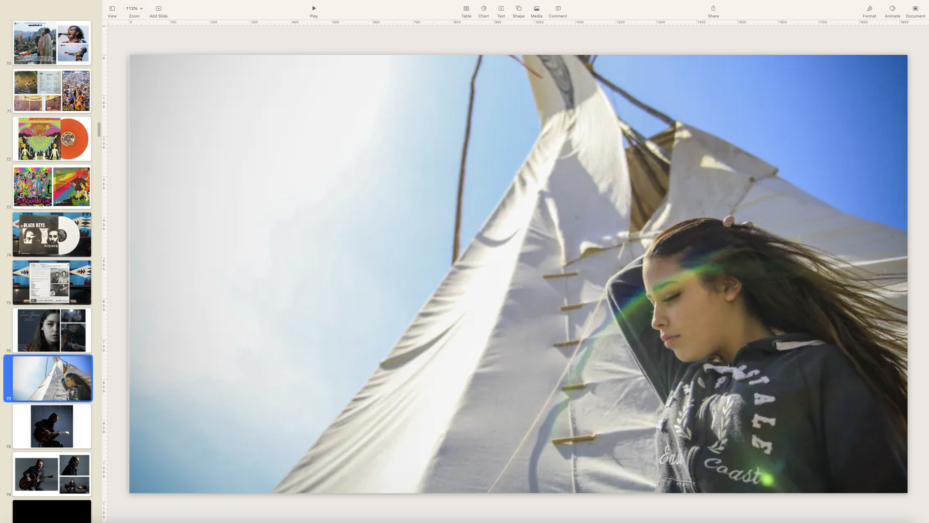Open the View sidebar options icon
This screenshot has width=929, height=523.
coord(112,9)
